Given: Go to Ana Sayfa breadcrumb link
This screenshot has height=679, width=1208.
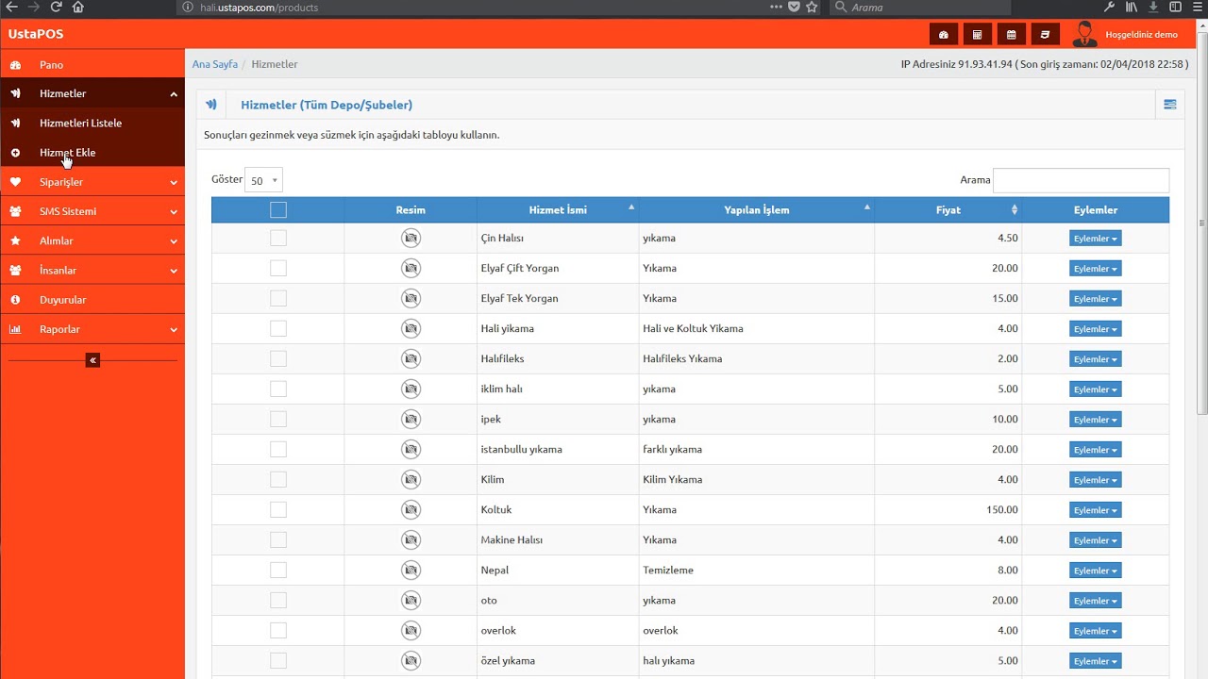Looking at the screenshot, I should tap(215, 64).
